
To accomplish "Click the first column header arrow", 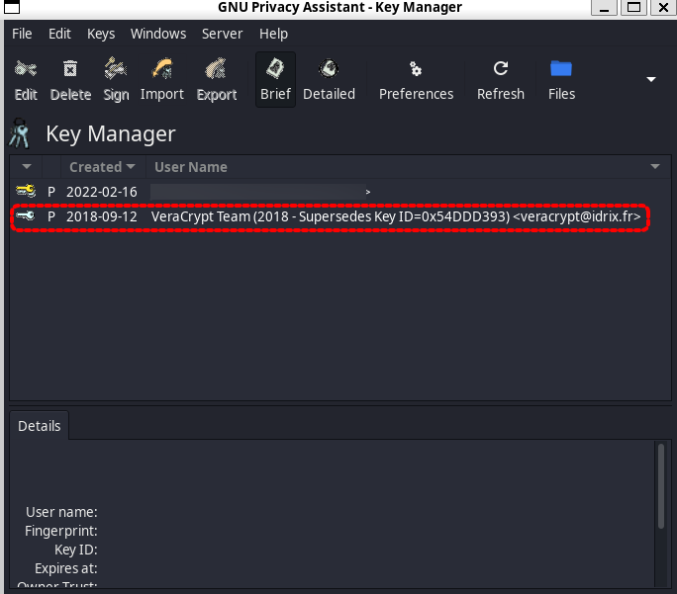I will coord(27,166).
